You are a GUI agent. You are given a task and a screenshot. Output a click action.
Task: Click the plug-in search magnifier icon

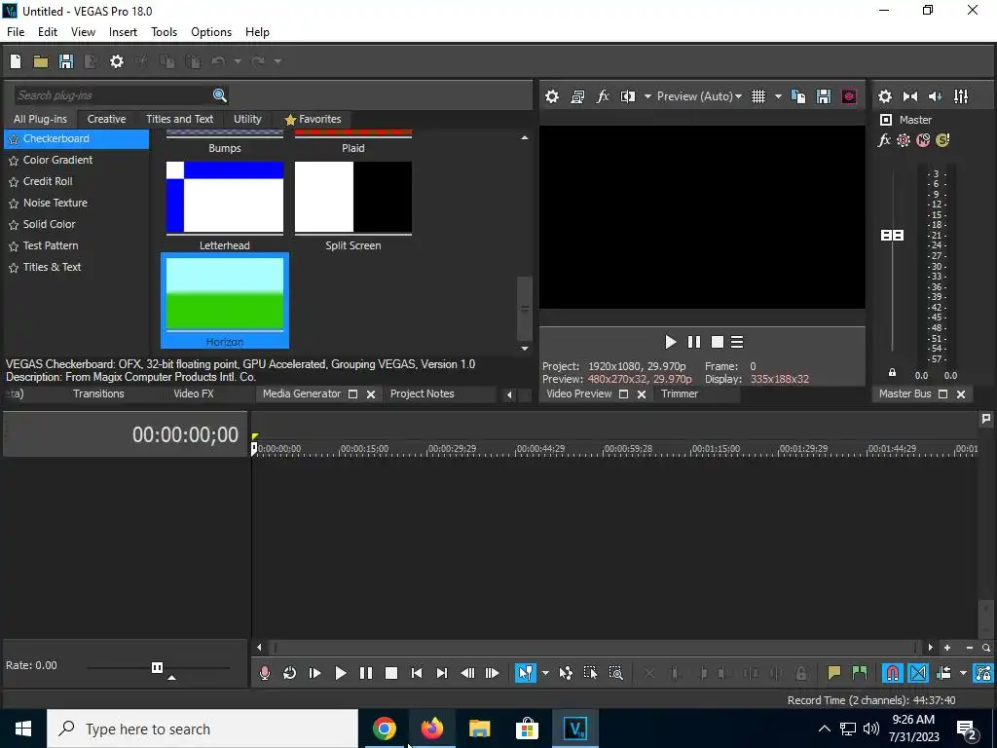[219, 95]
